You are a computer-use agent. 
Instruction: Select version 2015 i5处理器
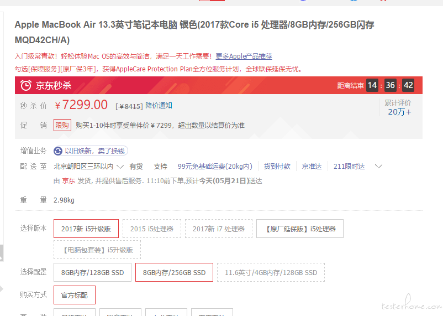point(152,229)
